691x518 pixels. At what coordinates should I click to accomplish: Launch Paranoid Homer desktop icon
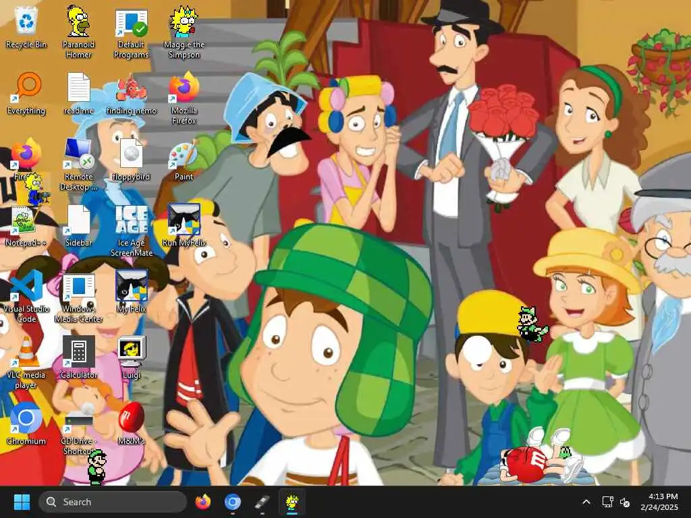(x=78, y=32)
